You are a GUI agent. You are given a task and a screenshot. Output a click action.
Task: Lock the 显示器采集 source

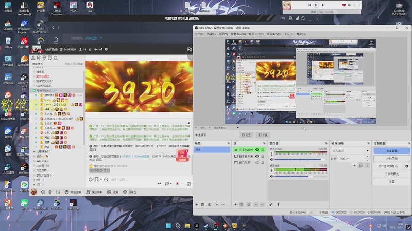point(263,156)
